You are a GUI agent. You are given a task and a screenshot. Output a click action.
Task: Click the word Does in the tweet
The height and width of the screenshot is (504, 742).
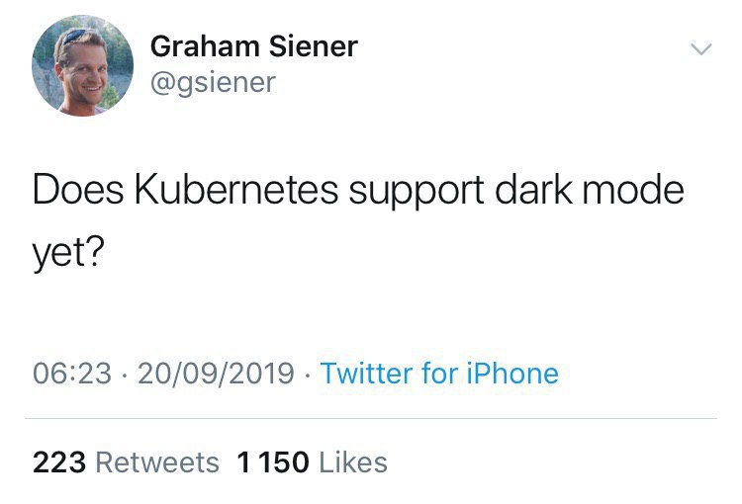point(74,190)
